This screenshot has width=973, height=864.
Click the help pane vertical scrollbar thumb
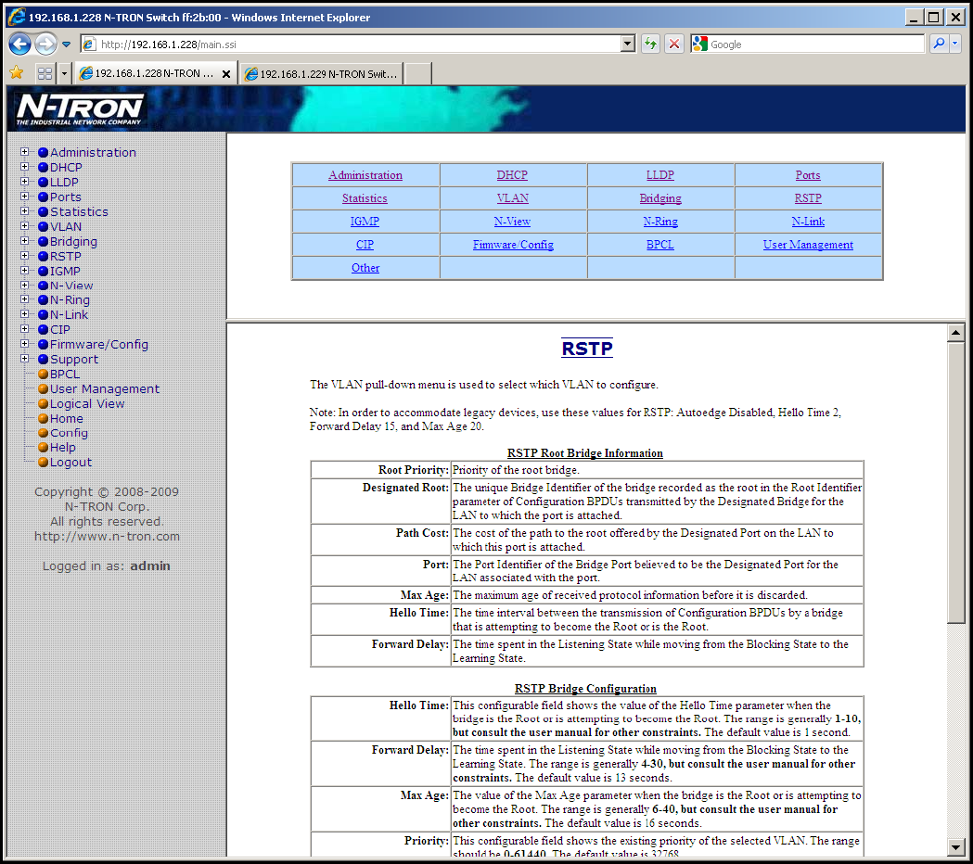955,483
